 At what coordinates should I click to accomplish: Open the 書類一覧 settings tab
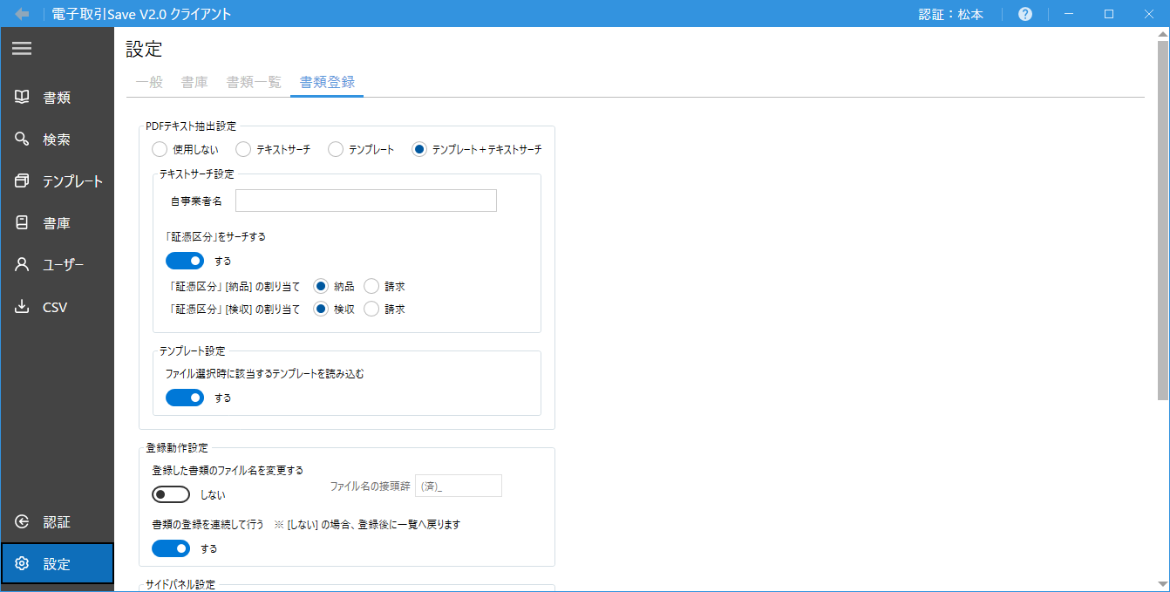(253, 82)
